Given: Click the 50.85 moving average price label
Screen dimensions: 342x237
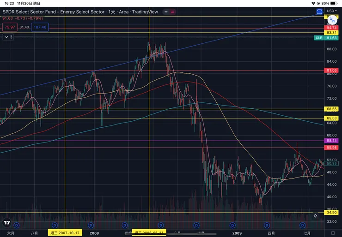Looking at the screenshot, I should (331, 163).
